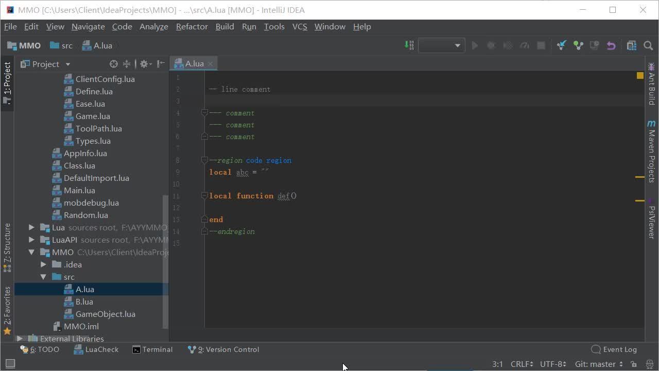Toggle the read-only lock icon in status bar
Screen dimensions: 659x371
(x=634, y=364)
